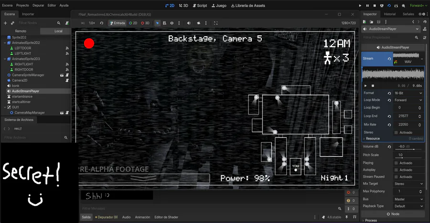
Task: Click the reload current scene icon
Action: point(389,5)
